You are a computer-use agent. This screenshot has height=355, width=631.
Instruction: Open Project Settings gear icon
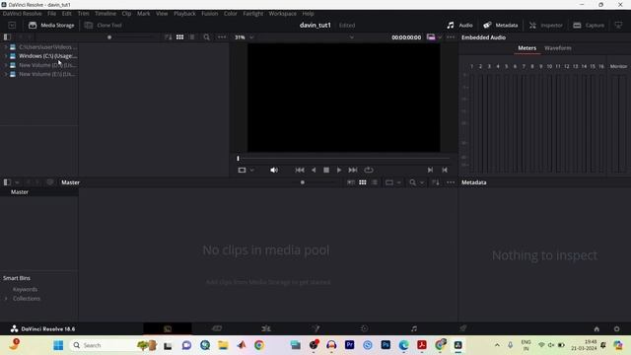pos(616,328)
